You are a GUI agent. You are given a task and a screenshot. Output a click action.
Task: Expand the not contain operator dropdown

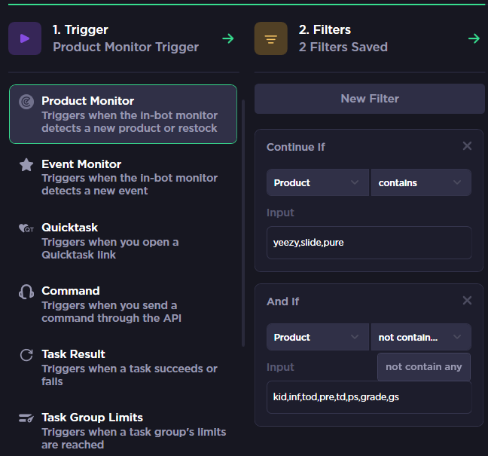tap(421, 337)
